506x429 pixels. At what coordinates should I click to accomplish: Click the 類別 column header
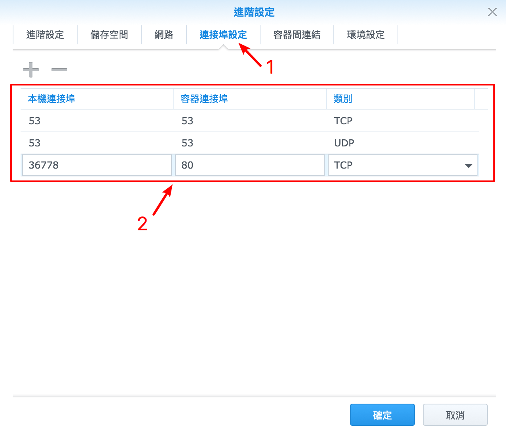click(x=342, y=99)
